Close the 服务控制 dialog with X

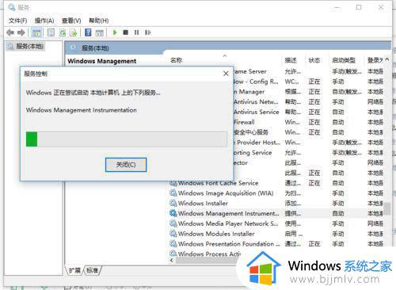click(x=226, y=74)
